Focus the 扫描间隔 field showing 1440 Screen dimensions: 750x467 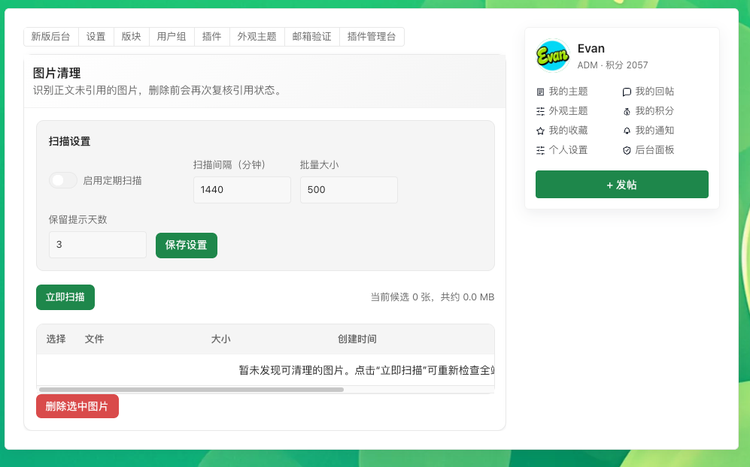(x=242, y=190)
